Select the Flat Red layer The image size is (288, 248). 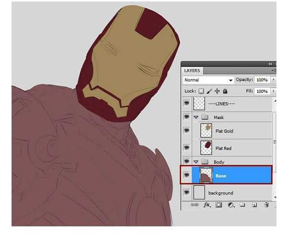pyautogui.click(x=224, y=149)
